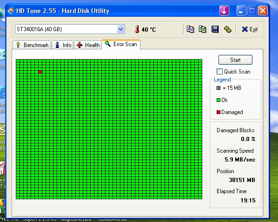Viewport: 278px width, 222px height.
Task: Click the temperature thermometer icon
Action: pos(137,29)
